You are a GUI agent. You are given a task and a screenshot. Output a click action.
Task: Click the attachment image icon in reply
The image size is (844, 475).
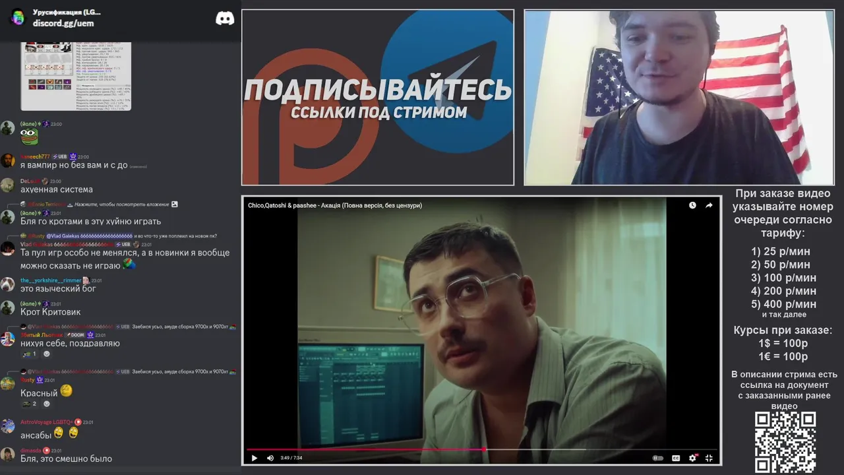[174, 205]
